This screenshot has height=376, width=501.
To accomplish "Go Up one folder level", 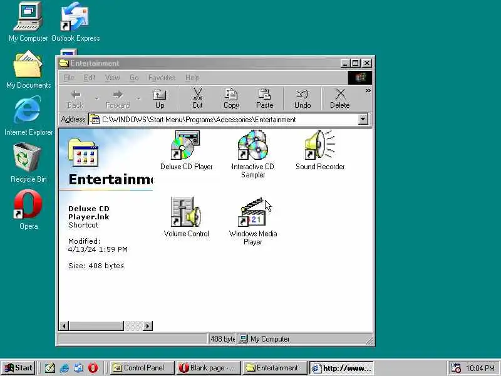I will tap(160, 99).
